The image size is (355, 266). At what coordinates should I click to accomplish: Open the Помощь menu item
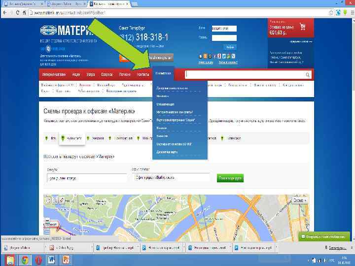click(125, 74)
